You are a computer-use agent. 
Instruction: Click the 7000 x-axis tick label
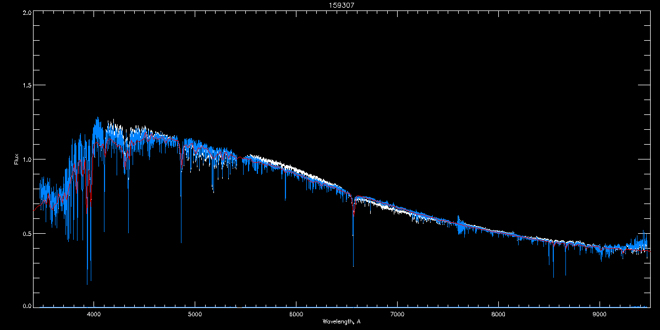pos(397,314)
